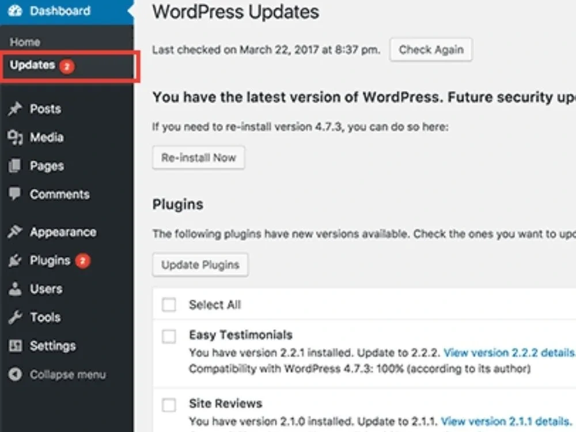Click the Tools wrench icon
576x432 pixels.
(15, 317)
